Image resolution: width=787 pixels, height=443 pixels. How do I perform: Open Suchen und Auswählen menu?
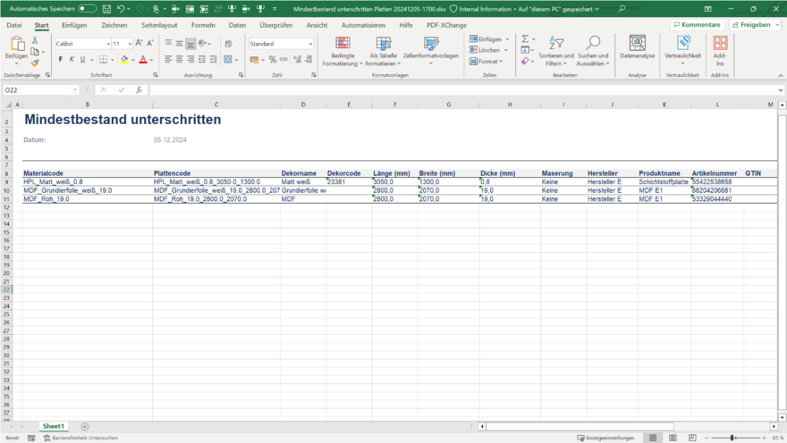593,52
